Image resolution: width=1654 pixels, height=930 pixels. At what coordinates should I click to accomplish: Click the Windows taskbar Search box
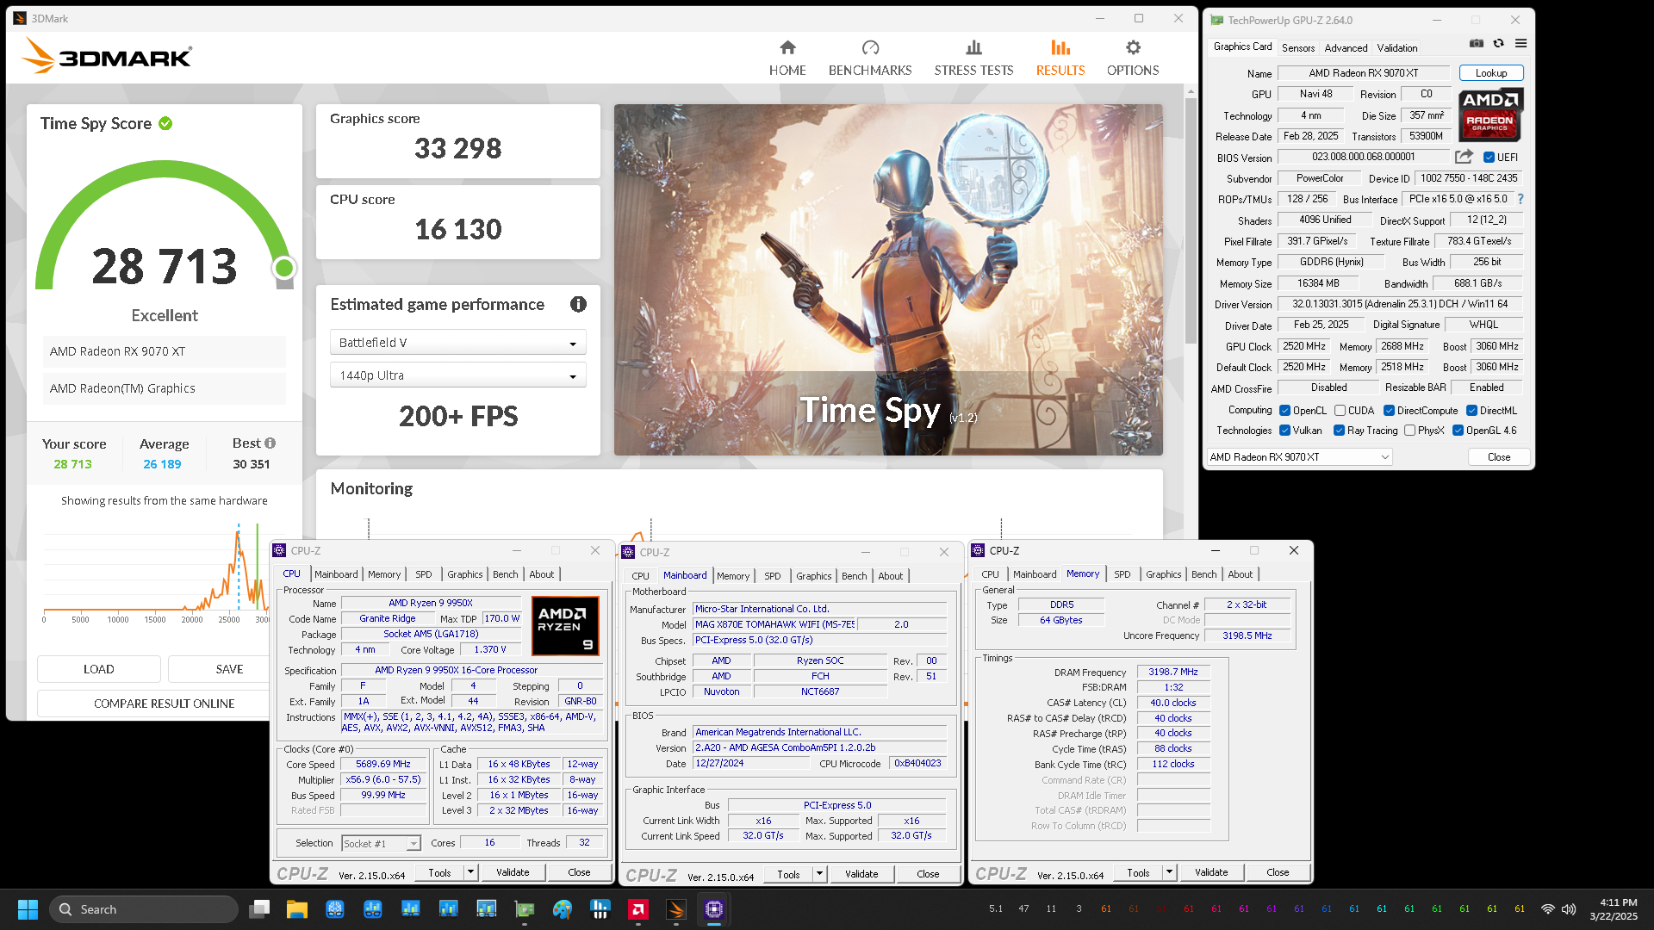pos(143,909)
